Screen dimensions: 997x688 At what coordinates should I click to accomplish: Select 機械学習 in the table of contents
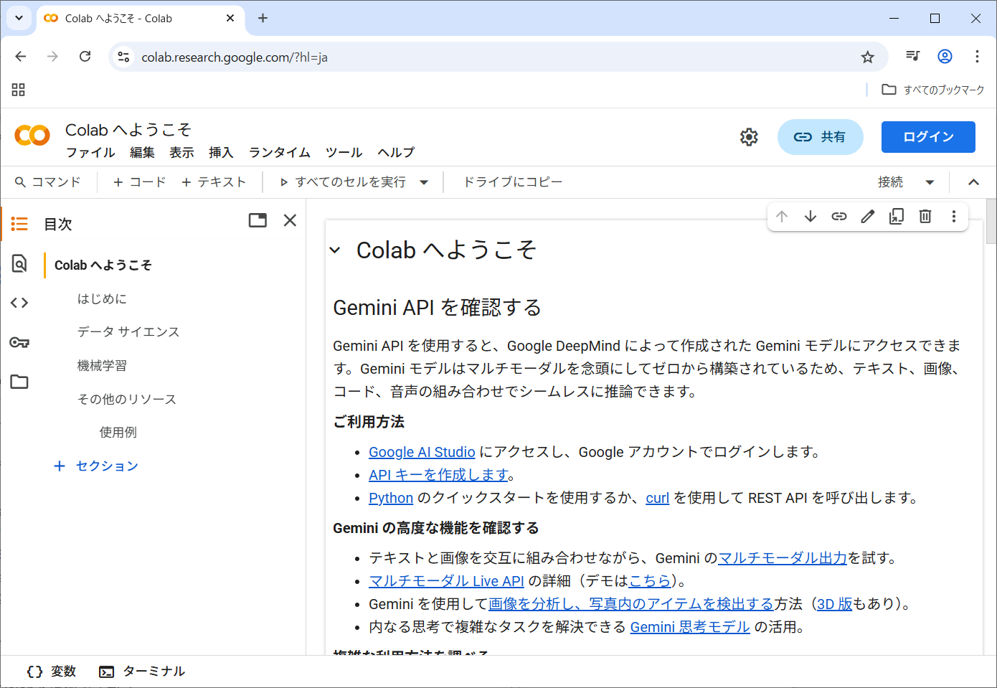click(102, 366)
